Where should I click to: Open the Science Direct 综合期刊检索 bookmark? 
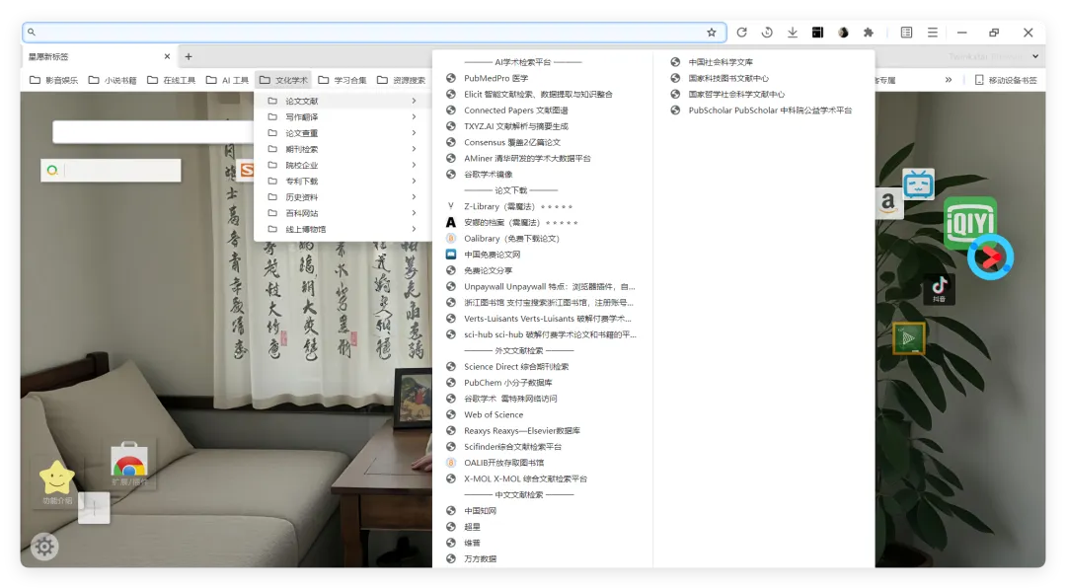542,366
